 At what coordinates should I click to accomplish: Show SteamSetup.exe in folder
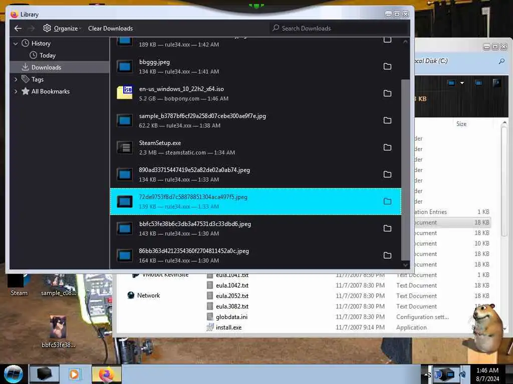387,147
